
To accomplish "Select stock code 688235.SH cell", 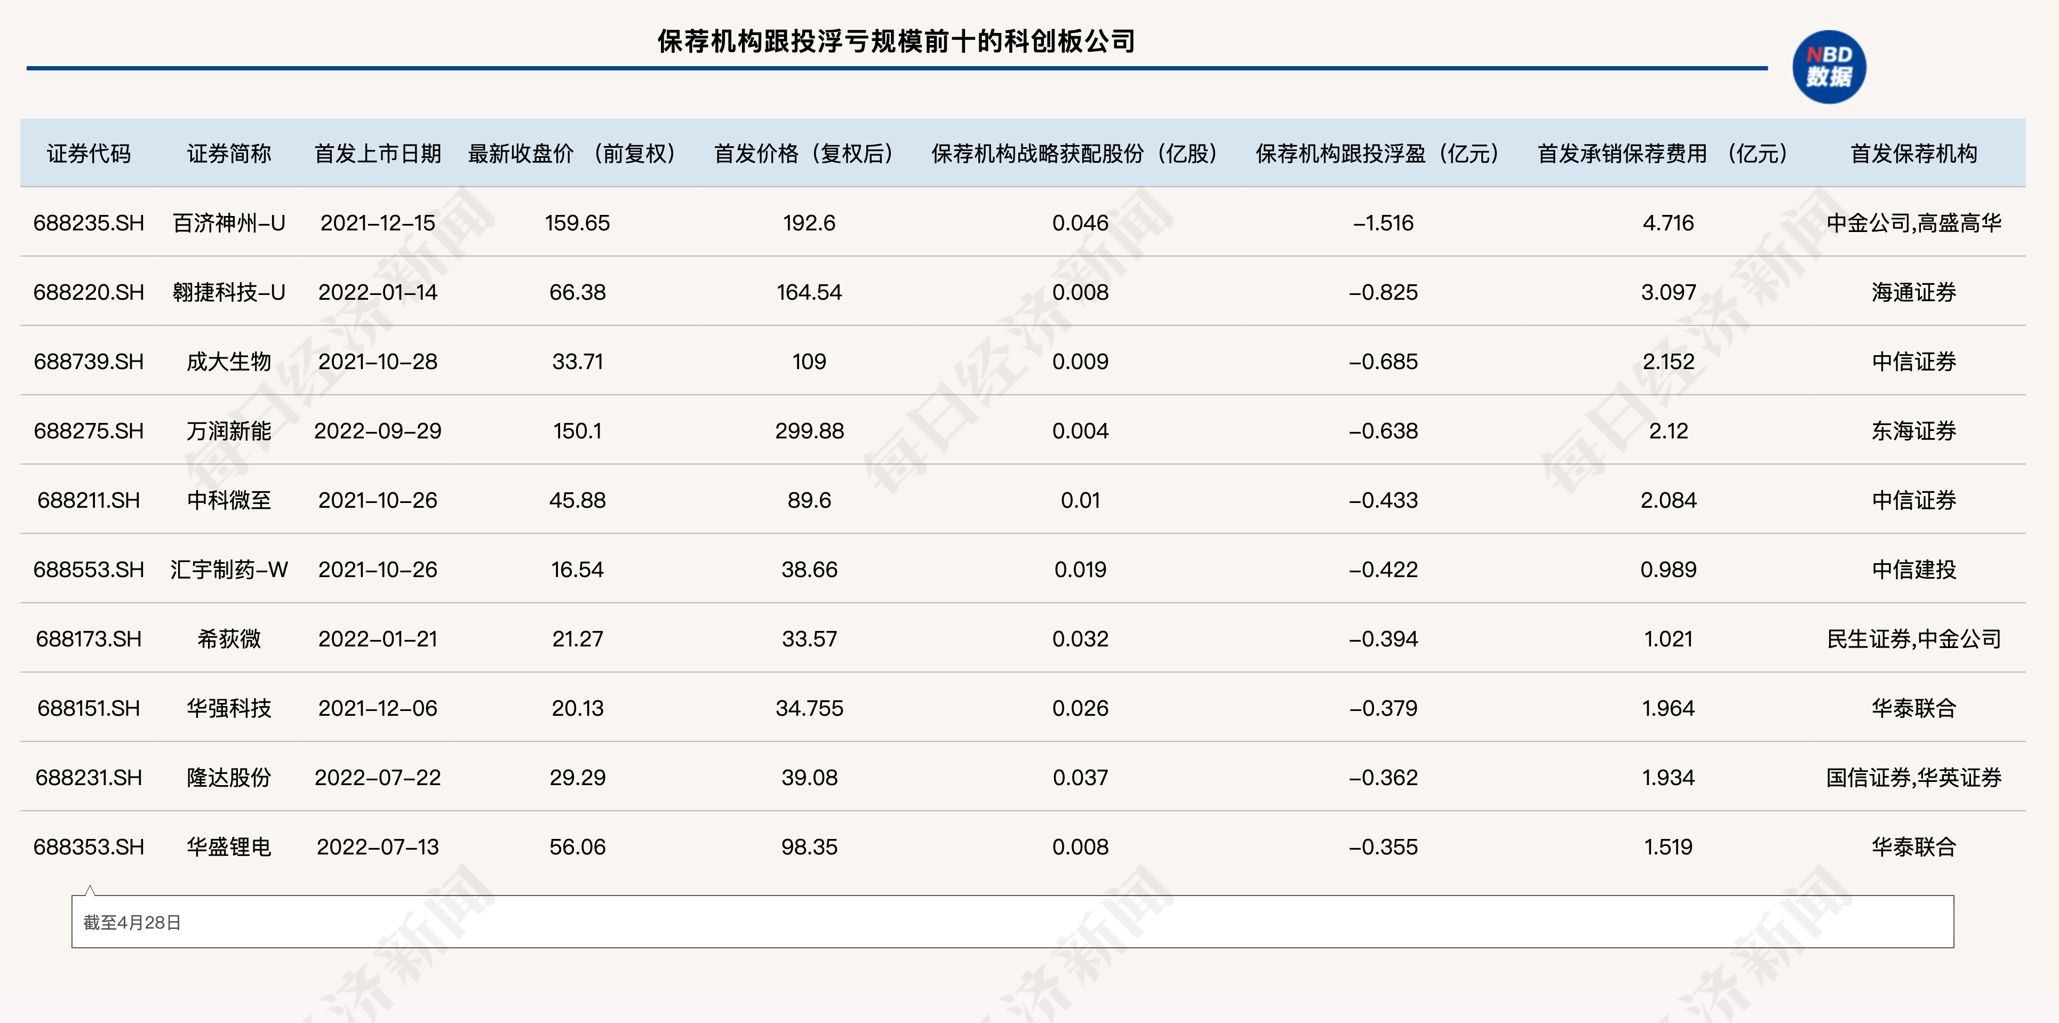I will (89, 223).
